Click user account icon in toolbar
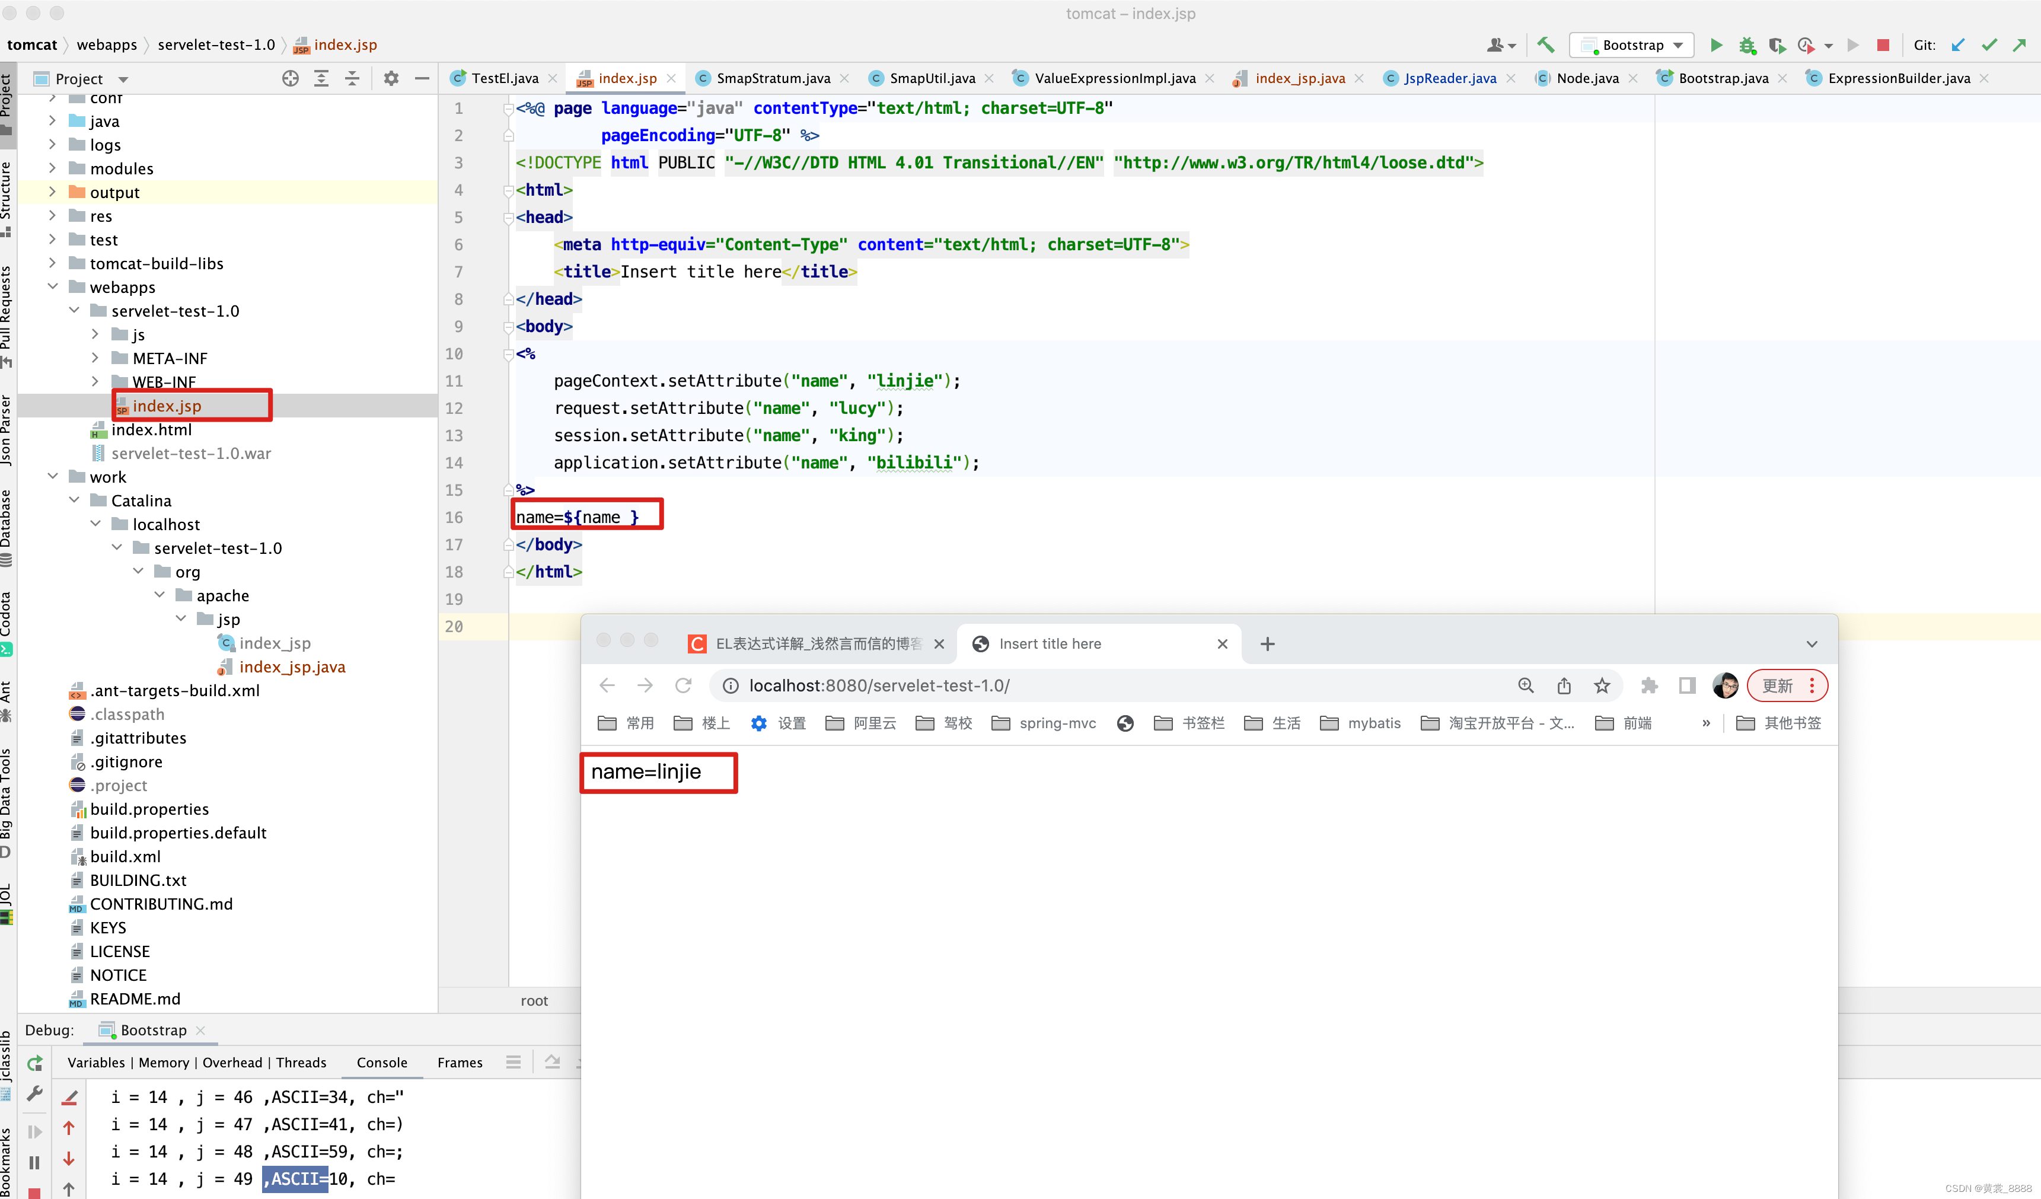Image resolution: width=2041 pixels, height=1199 pixels. coord(1500,44)
